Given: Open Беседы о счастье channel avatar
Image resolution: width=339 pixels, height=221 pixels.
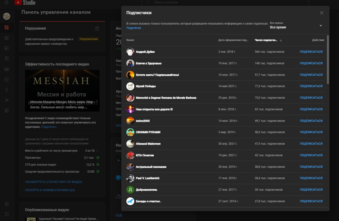Looking at the screenshot, I should [x=130, y=201].
